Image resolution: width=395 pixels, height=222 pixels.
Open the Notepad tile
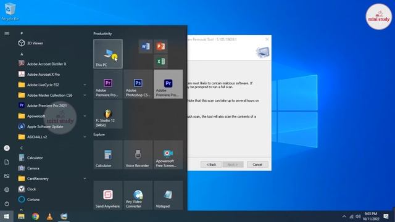click(x=168, y=195)
